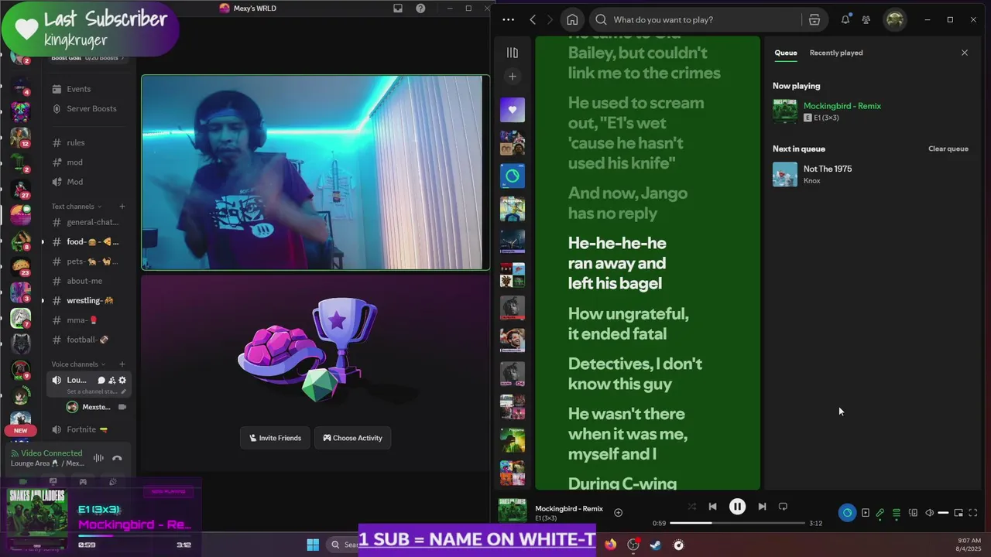Open Spotify Home page

[572, 19]
